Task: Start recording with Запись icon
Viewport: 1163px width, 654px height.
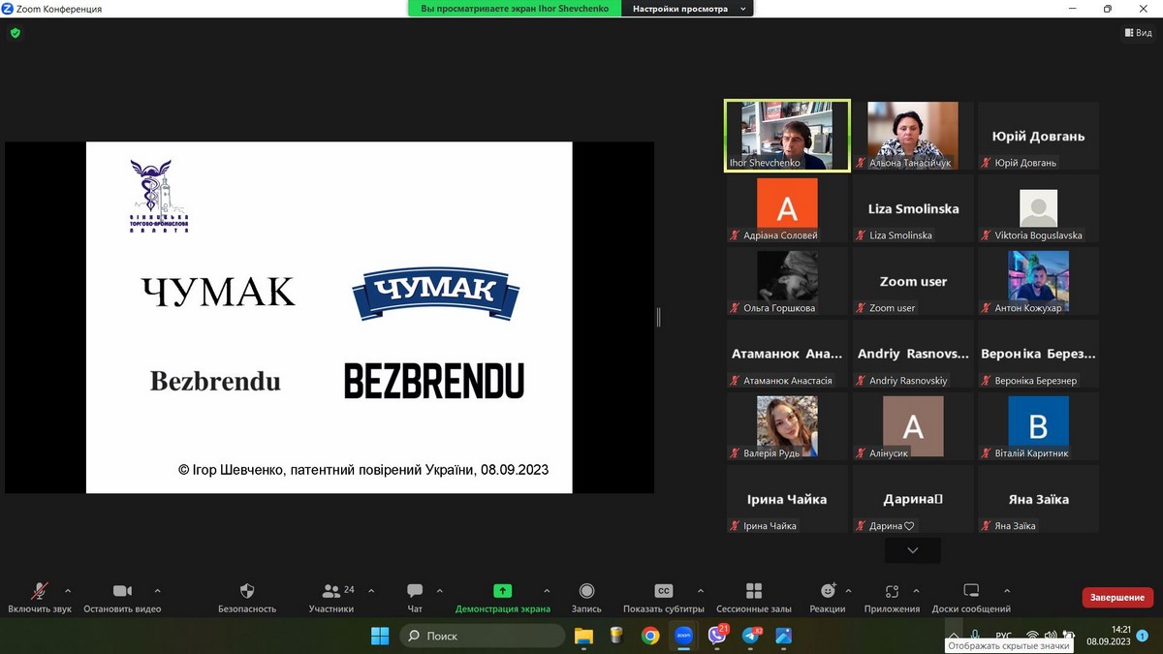Action: (x=586, y=591)
